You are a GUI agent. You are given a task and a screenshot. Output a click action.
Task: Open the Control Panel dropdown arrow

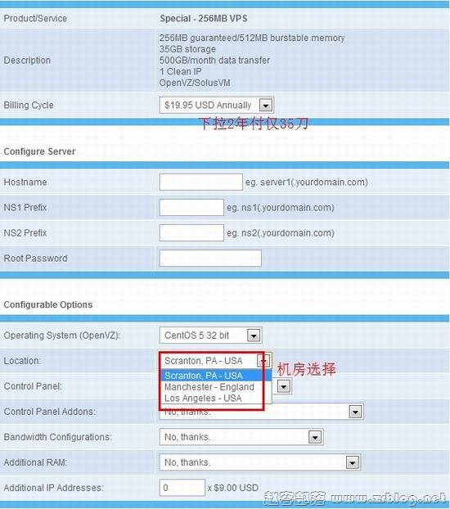[284, 386]
